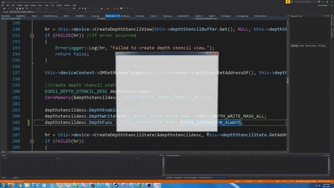Open the editor tab overflow dropdown
The image size is (334, 188).
288,16
